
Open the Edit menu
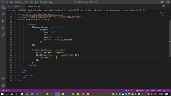click(12, 2)
